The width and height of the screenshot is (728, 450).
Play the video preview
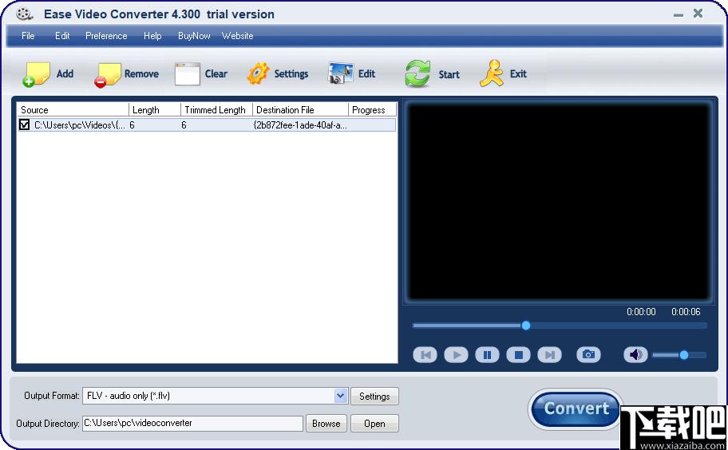pyautogui.click(x=456, y=355)
